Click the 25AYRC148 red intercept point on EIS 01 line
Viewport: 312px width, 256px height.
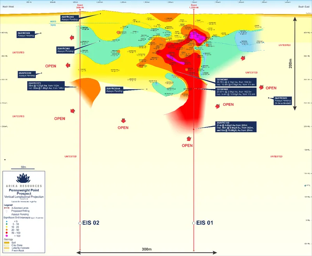click(193, 130)
